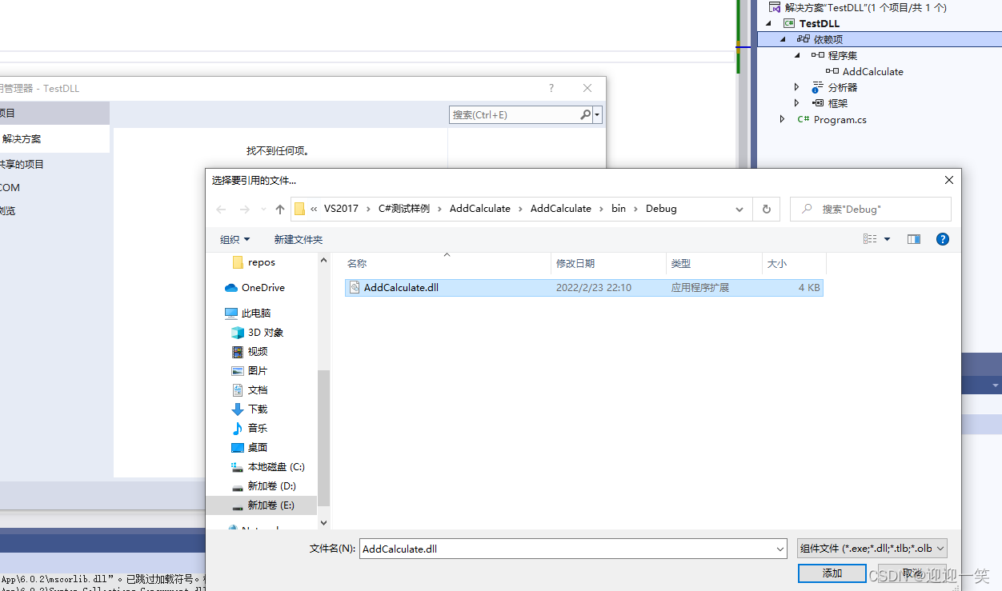The height and width of the screenshot is (591, 1002).
Task: Open the 3D 对象 folder
Action: coord(257,332)
